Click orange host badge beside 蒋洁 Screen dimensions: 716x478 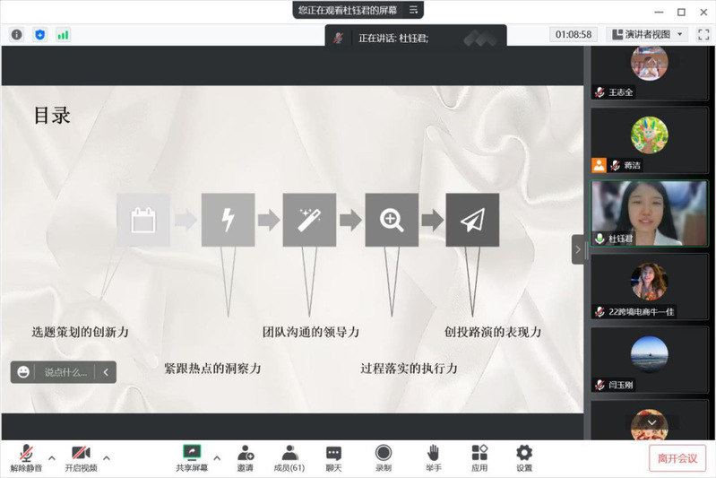coord(599,165)
